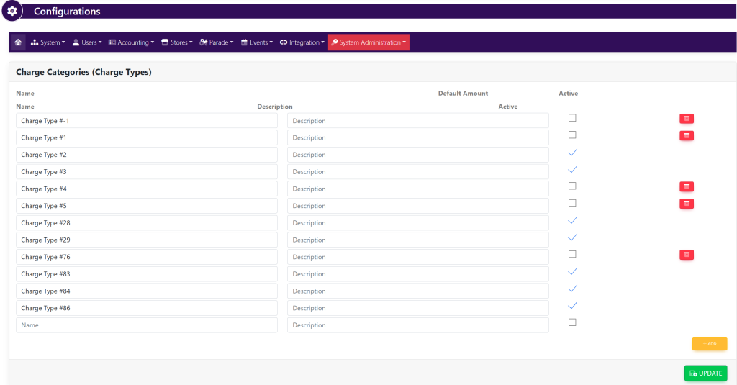Click the yellow Add button
737x385 pixels.
[709, 343]
